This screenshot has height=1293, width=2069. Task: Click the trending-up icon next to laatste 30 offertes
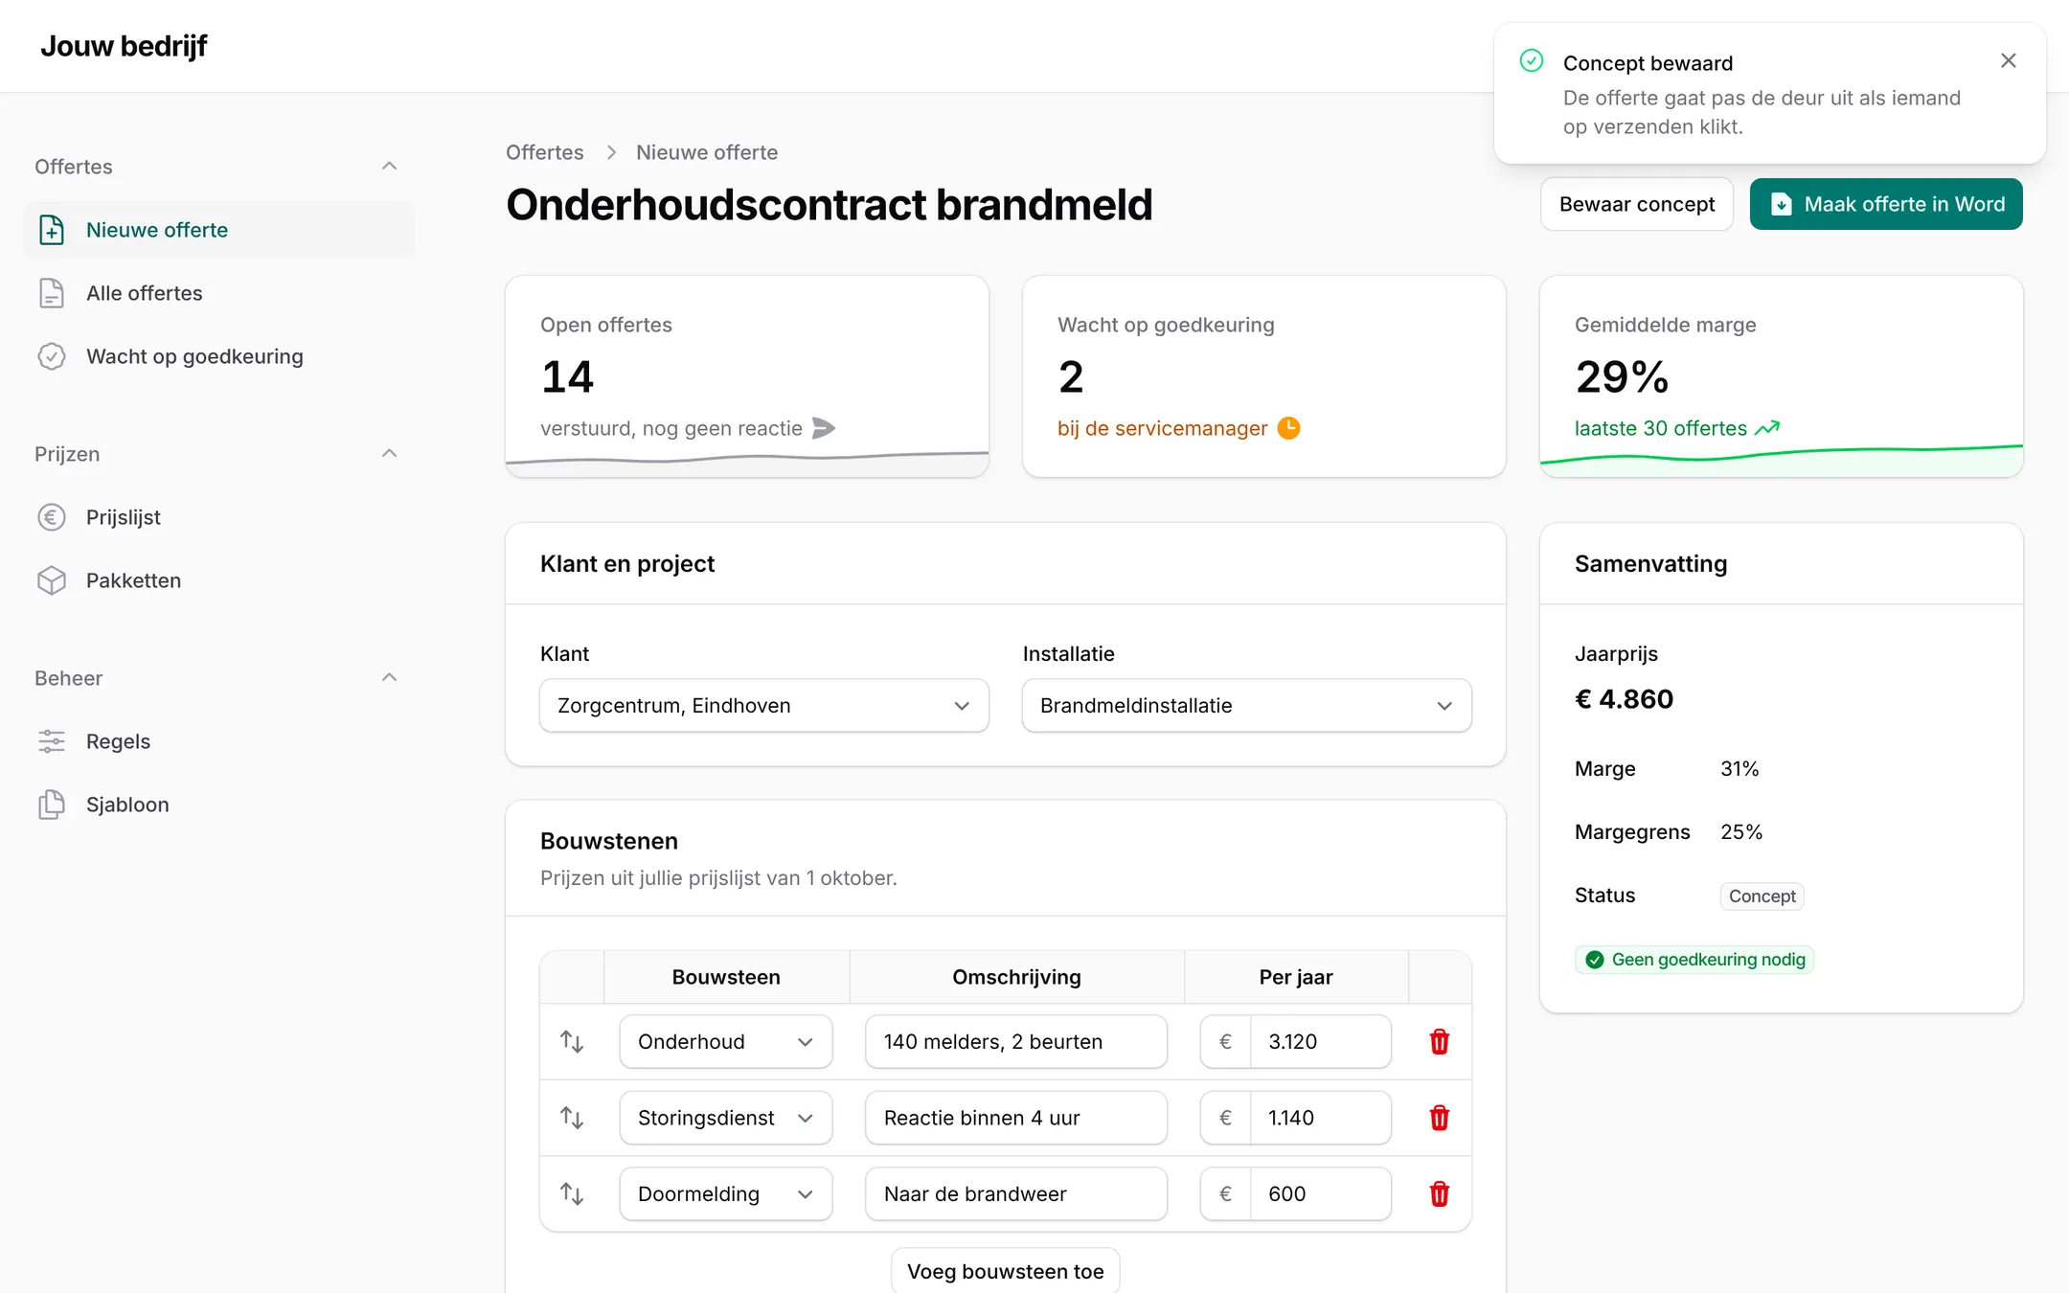(x=1767, y=428)
